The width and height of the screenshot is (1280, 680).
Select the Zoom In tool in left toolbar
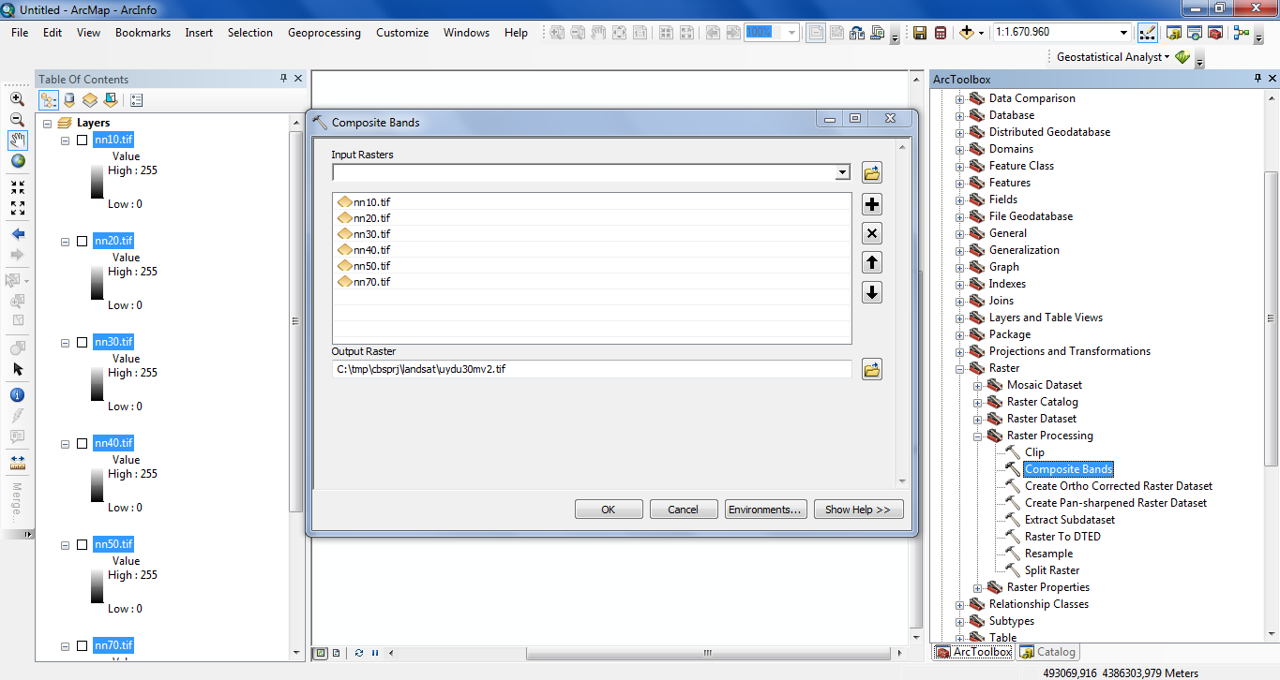[x=17, y=98]
